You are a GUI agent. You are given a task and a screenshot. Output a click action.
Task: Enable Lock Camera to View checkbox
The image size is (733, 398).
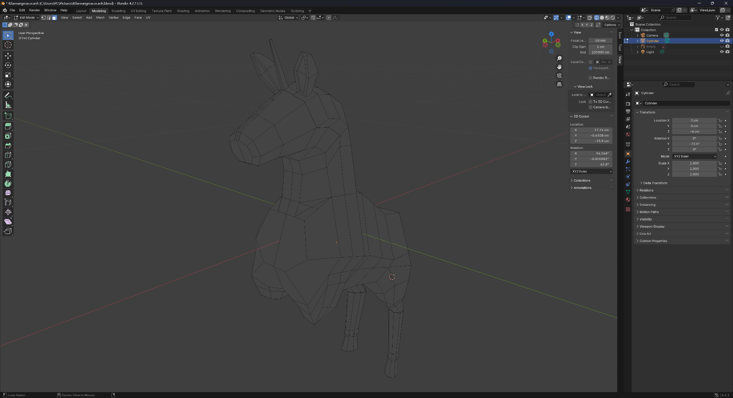[x=590, y=107]
